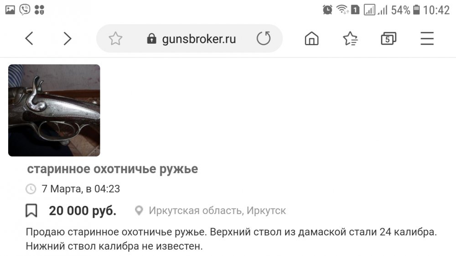Open the browser hamburger menu
The height and width of the screenshot is (256, 456).
pyautogui.click(x=427, y=39)
